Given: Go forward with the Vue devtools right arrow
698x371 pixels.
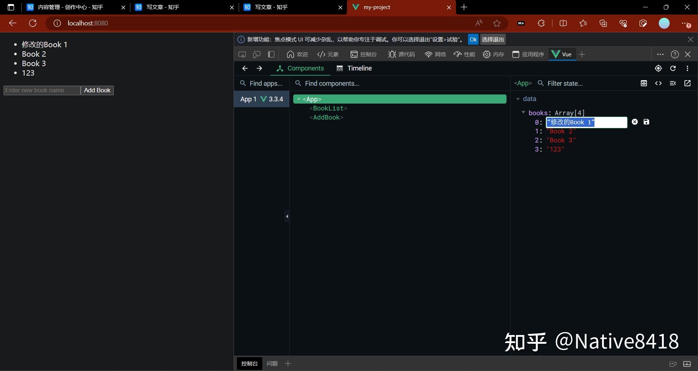Looking at the screenshot, I should [x=259, y=68].
